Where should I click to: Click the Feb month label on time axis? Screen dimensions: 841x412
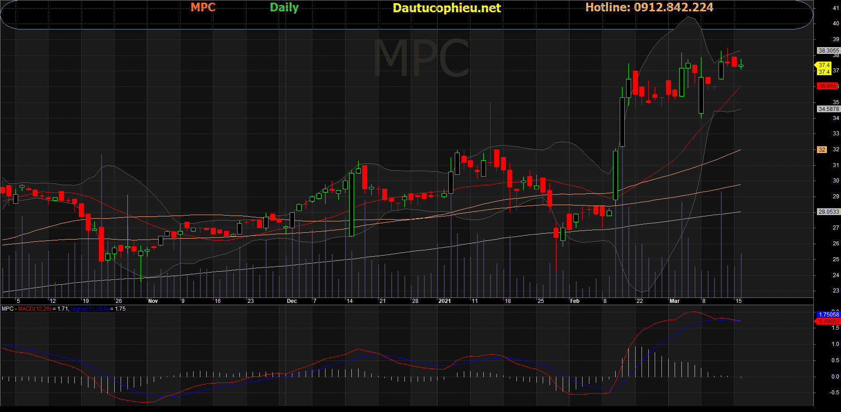click(x=575, y=301)
